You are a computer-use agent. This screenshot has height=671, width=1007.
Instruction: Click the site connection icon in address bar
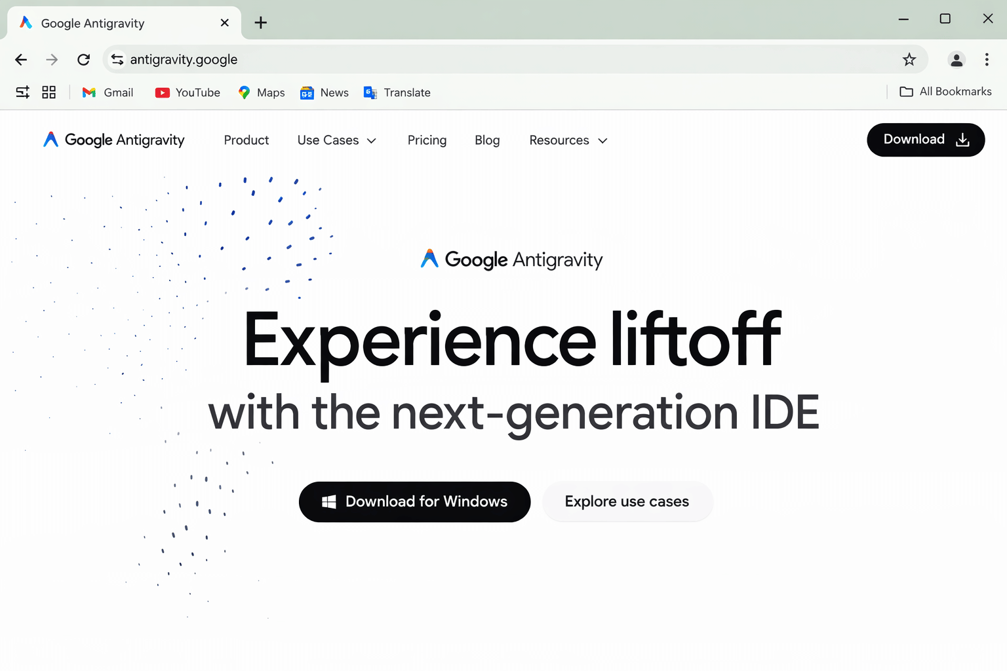117,59
